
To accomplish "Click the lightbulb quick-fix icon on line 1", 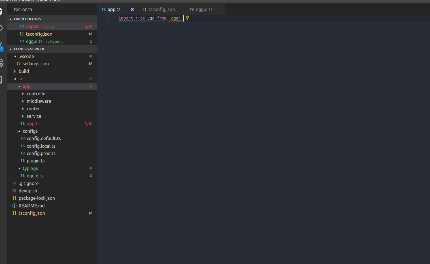I will pyautogui.click(x=187, y=18).
